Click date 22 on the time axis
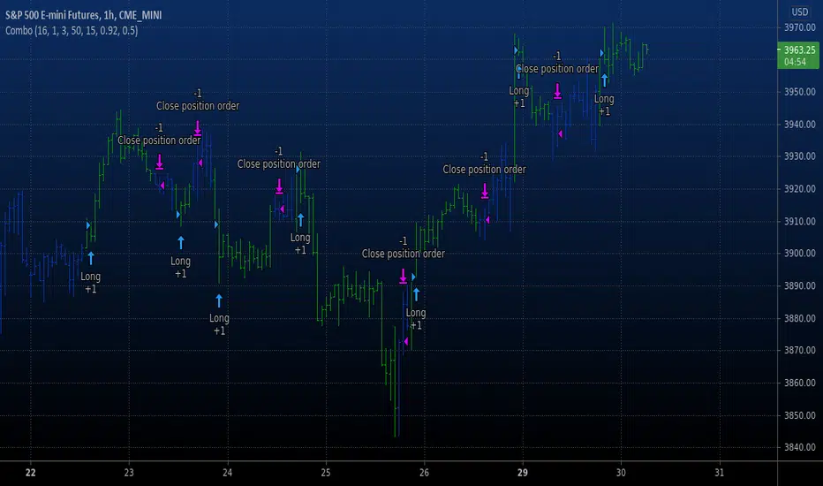823x486 pixels. tap(30, 473)
